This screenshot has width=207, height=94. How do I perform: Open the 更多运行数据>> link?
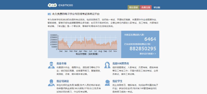tap(148, 54)
